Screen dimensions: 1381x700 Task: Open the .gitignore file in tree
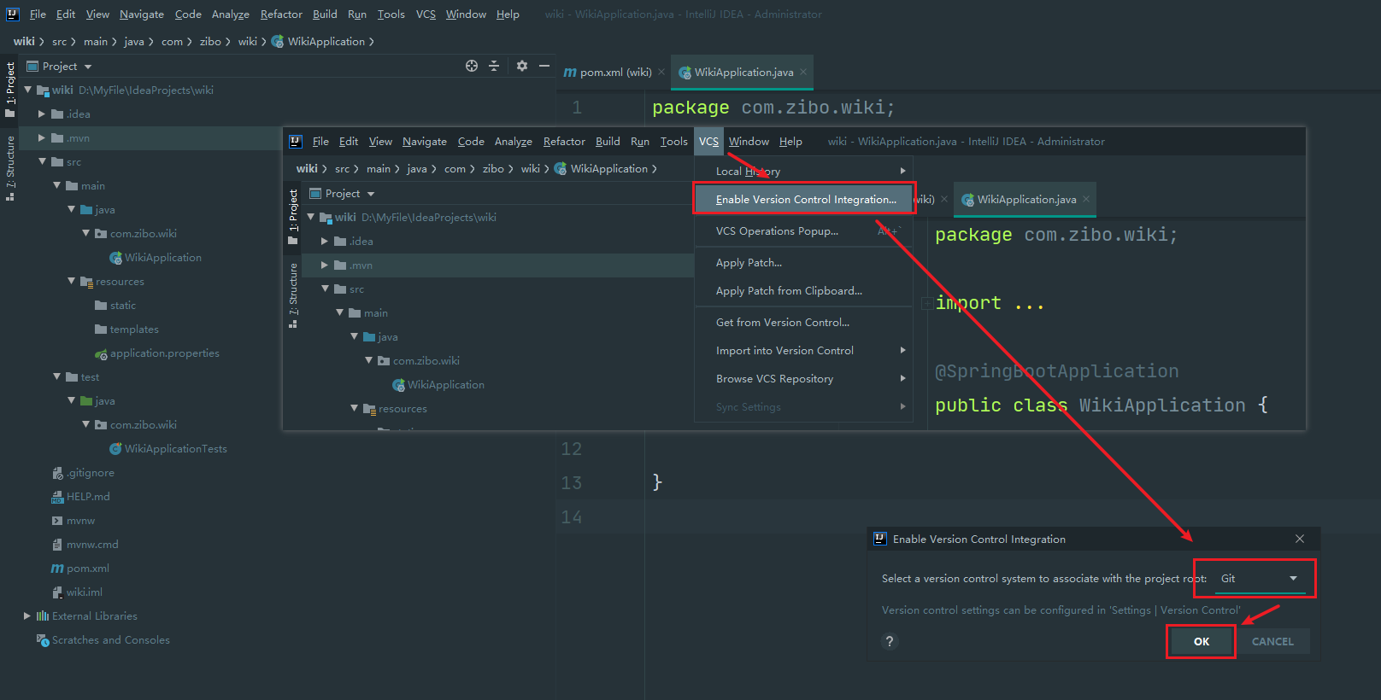[x=83, y=472]
